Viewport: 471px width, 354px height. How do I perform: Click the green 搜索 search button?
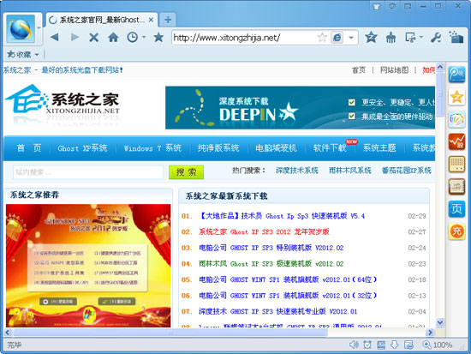point(186,172)
